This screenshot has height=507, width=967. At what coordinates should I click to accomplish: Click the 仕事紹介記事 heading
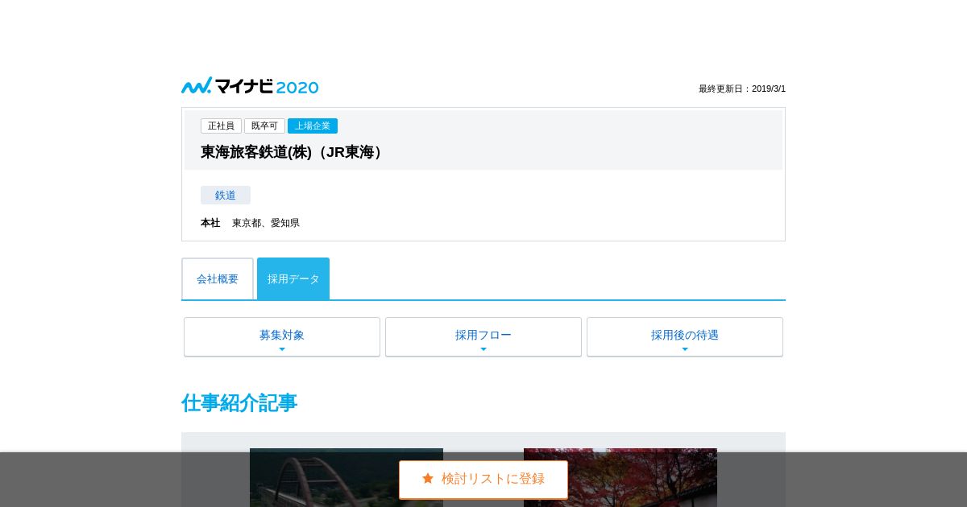pyautogui.click(x=239, y=403)
